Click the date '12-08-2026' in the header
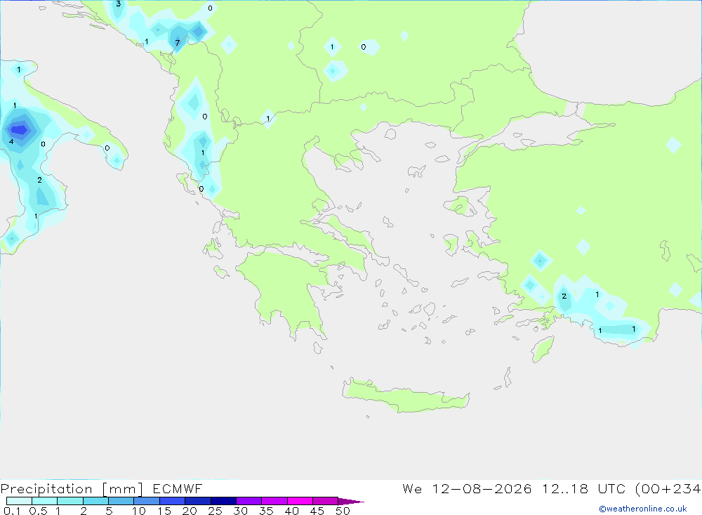Screen dimensions: 702x515 482,489
